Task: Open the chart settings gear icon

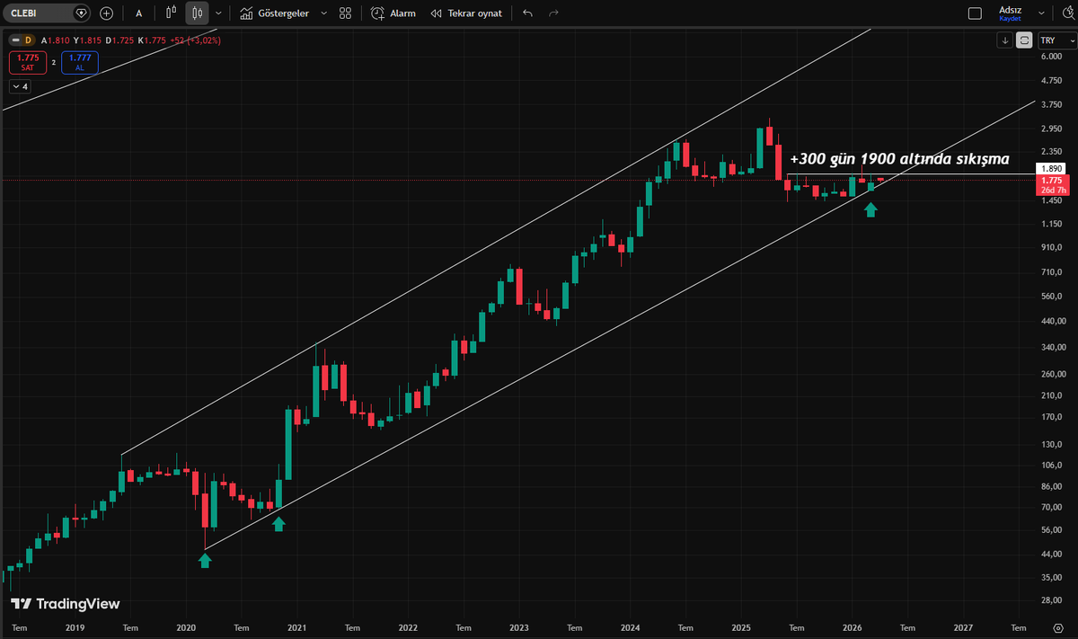Action: [1058, 628]
